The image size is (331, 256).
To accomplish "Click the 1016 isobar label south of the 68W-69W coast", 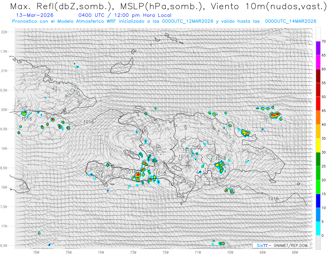I will (273, 199).
